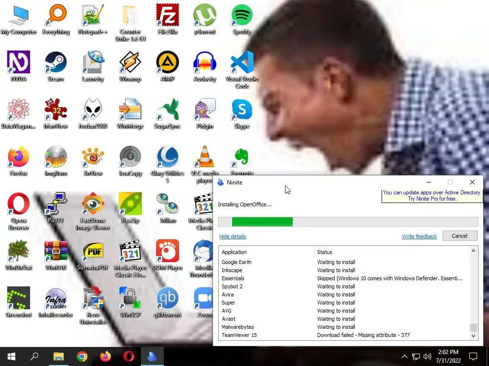This screenshot has width=489, height=366.
Task: Open the Windows Start menu
Action: (x=11, y=356)
